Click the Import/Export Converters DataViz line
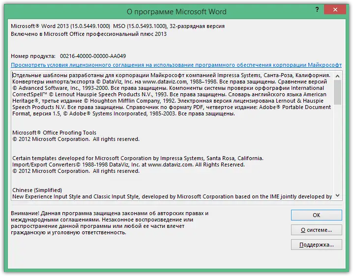353x276 pixels. pos(128,165)
